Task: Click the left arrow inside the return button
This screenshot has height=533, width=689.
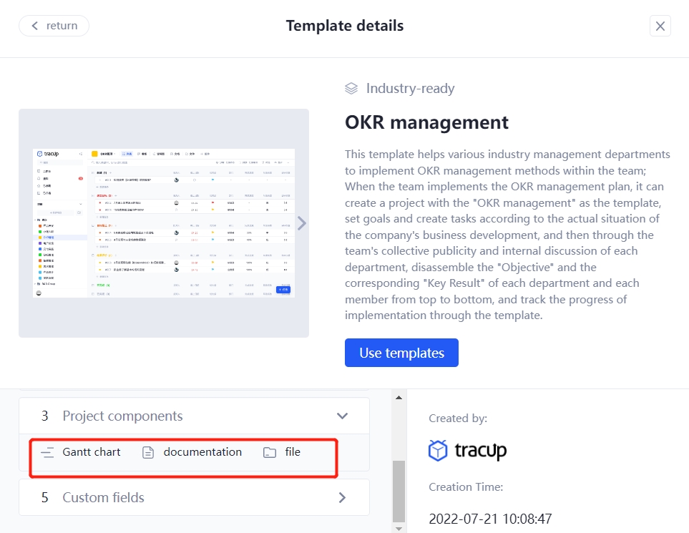Action: click(34, 26)
